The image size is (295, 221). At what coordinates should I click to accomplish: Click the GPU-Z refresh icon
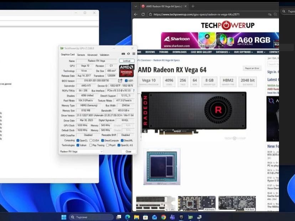pyautogui.click(x=129, y=54)
